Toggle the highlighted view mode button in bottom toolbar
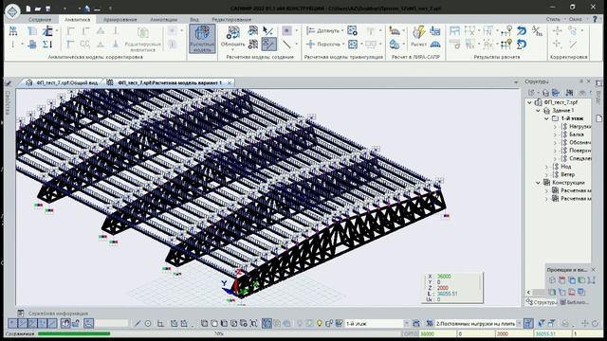The width and height of the screenshot is (607, 341). click(x=267, y=323)
